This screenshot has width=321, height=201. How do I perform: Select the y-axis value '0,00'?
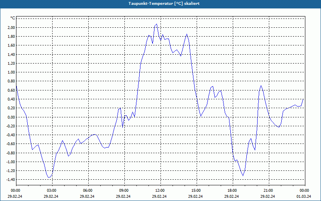click(11, 117)
